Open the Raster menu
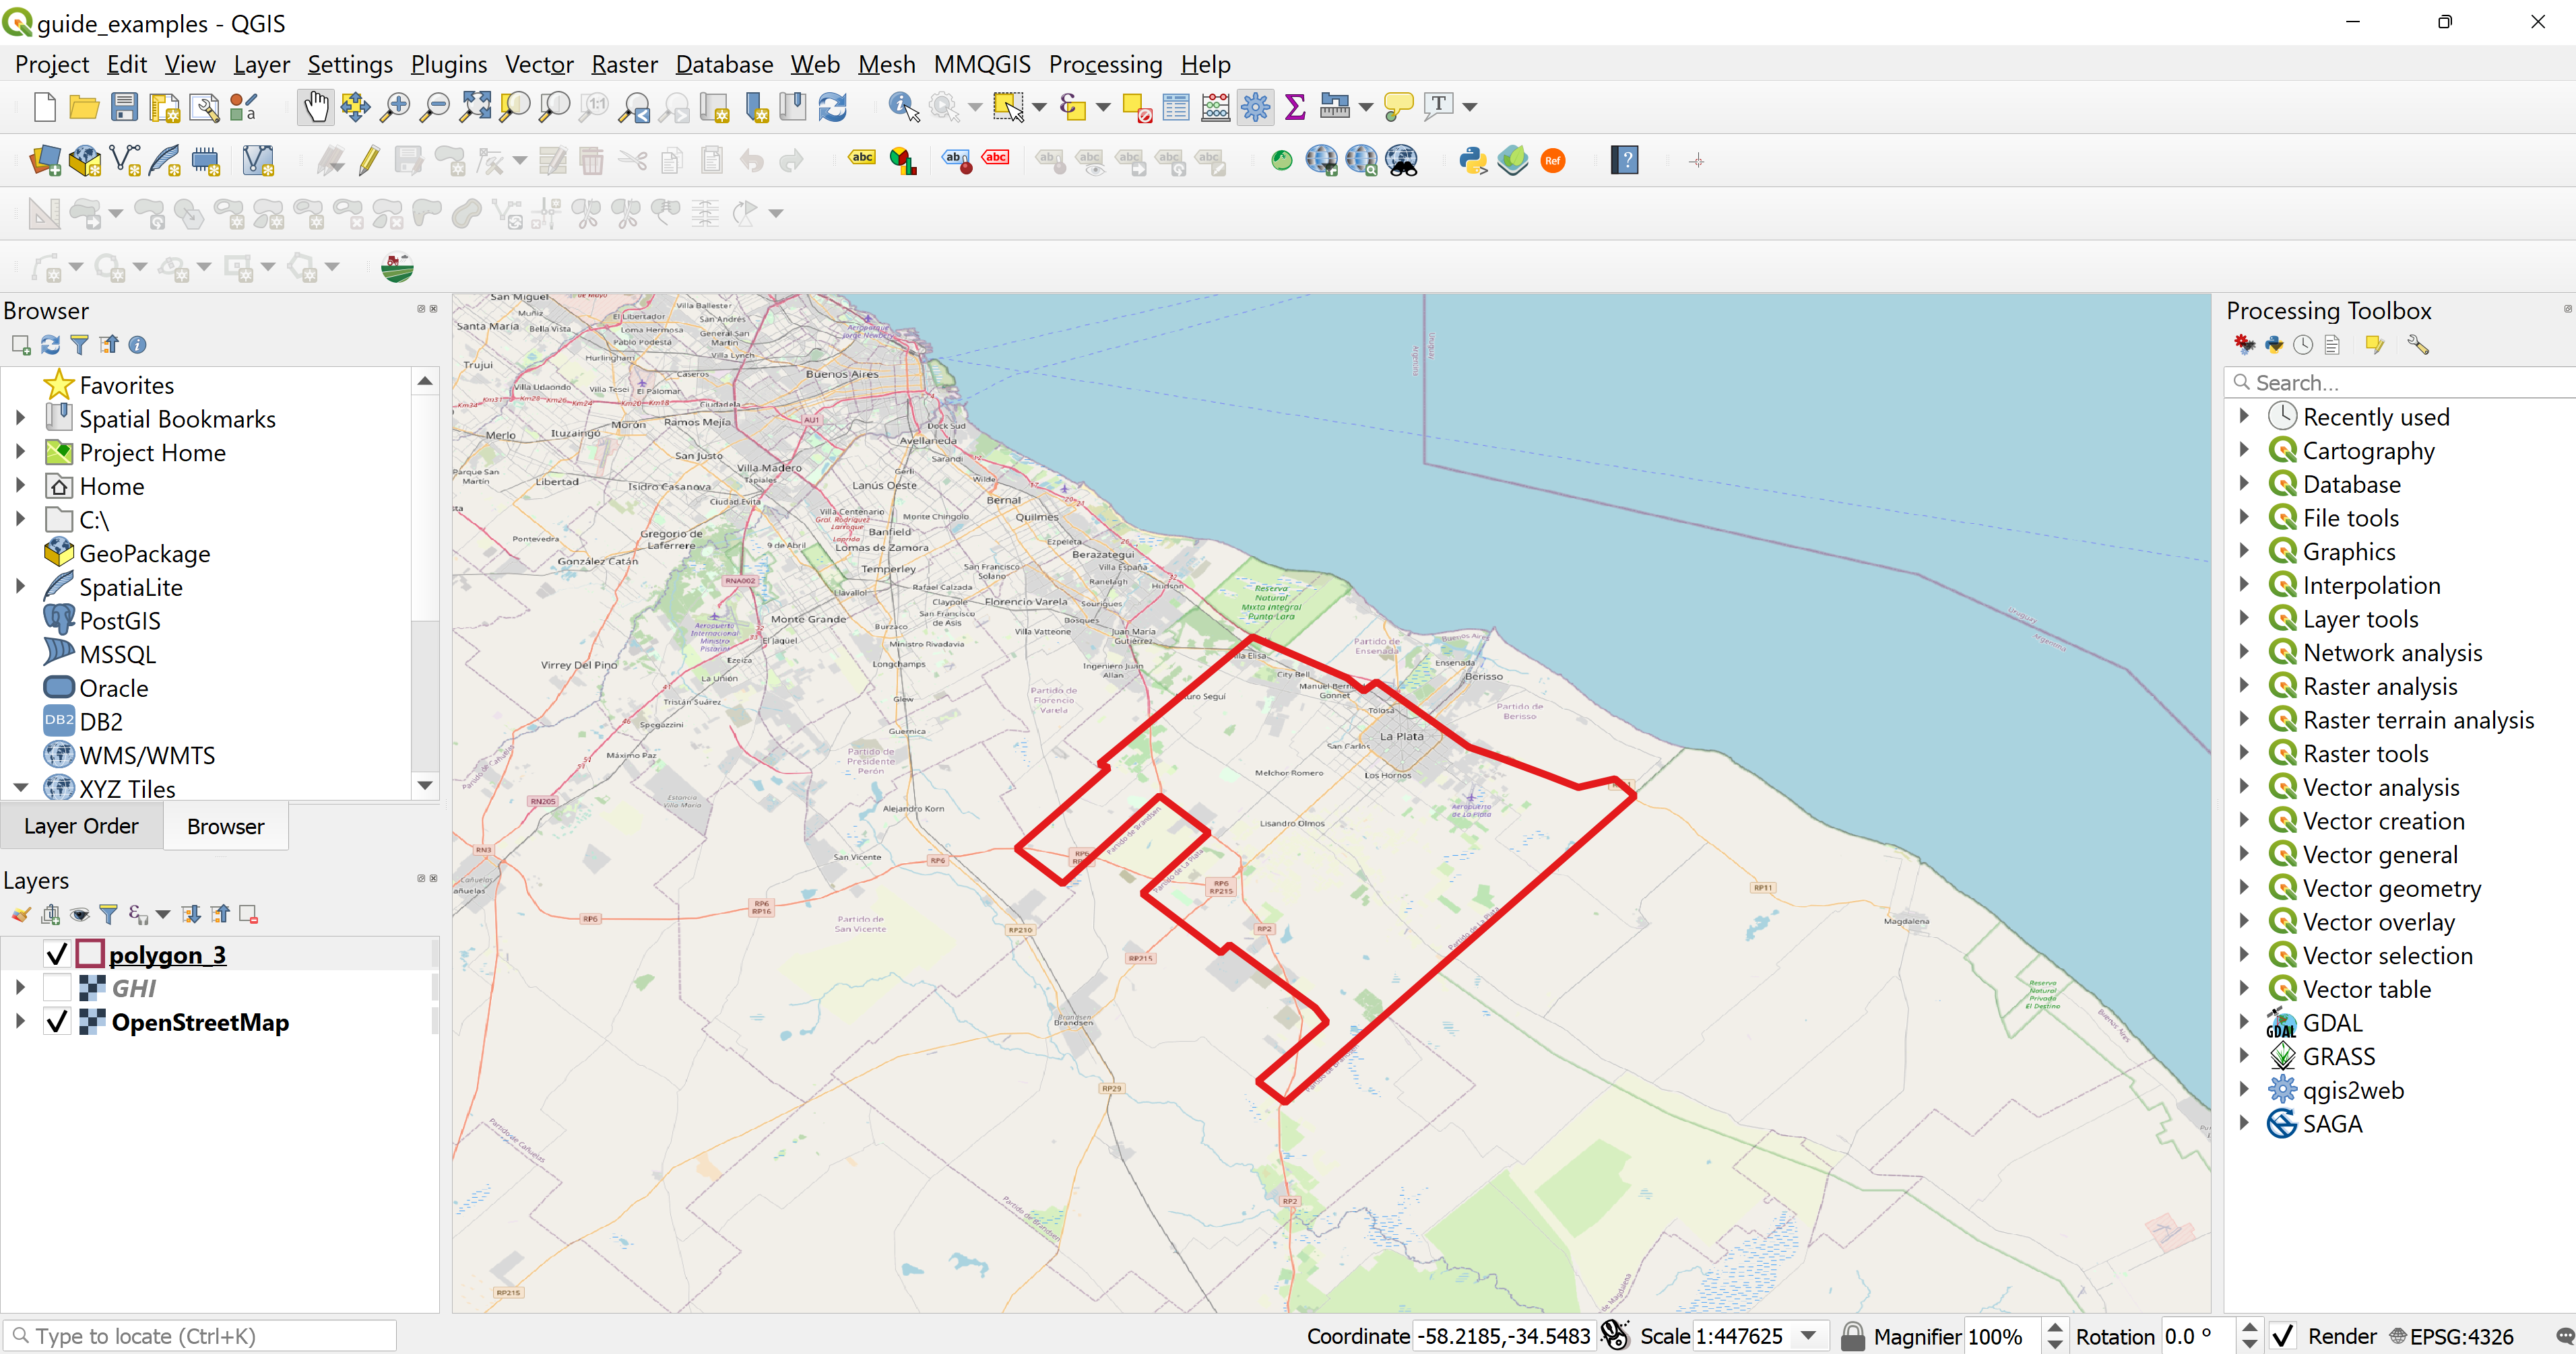 tap(624, 64)
